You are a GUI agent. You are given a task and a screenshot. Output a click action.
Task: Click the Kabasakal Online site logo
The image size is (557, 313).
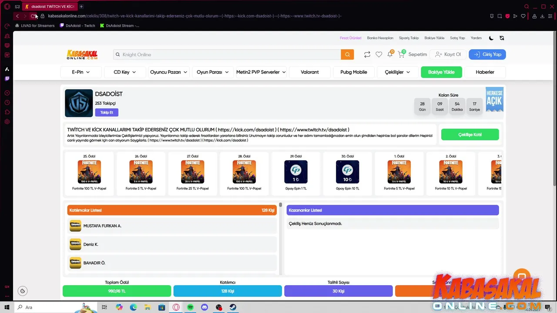point(82,54)
